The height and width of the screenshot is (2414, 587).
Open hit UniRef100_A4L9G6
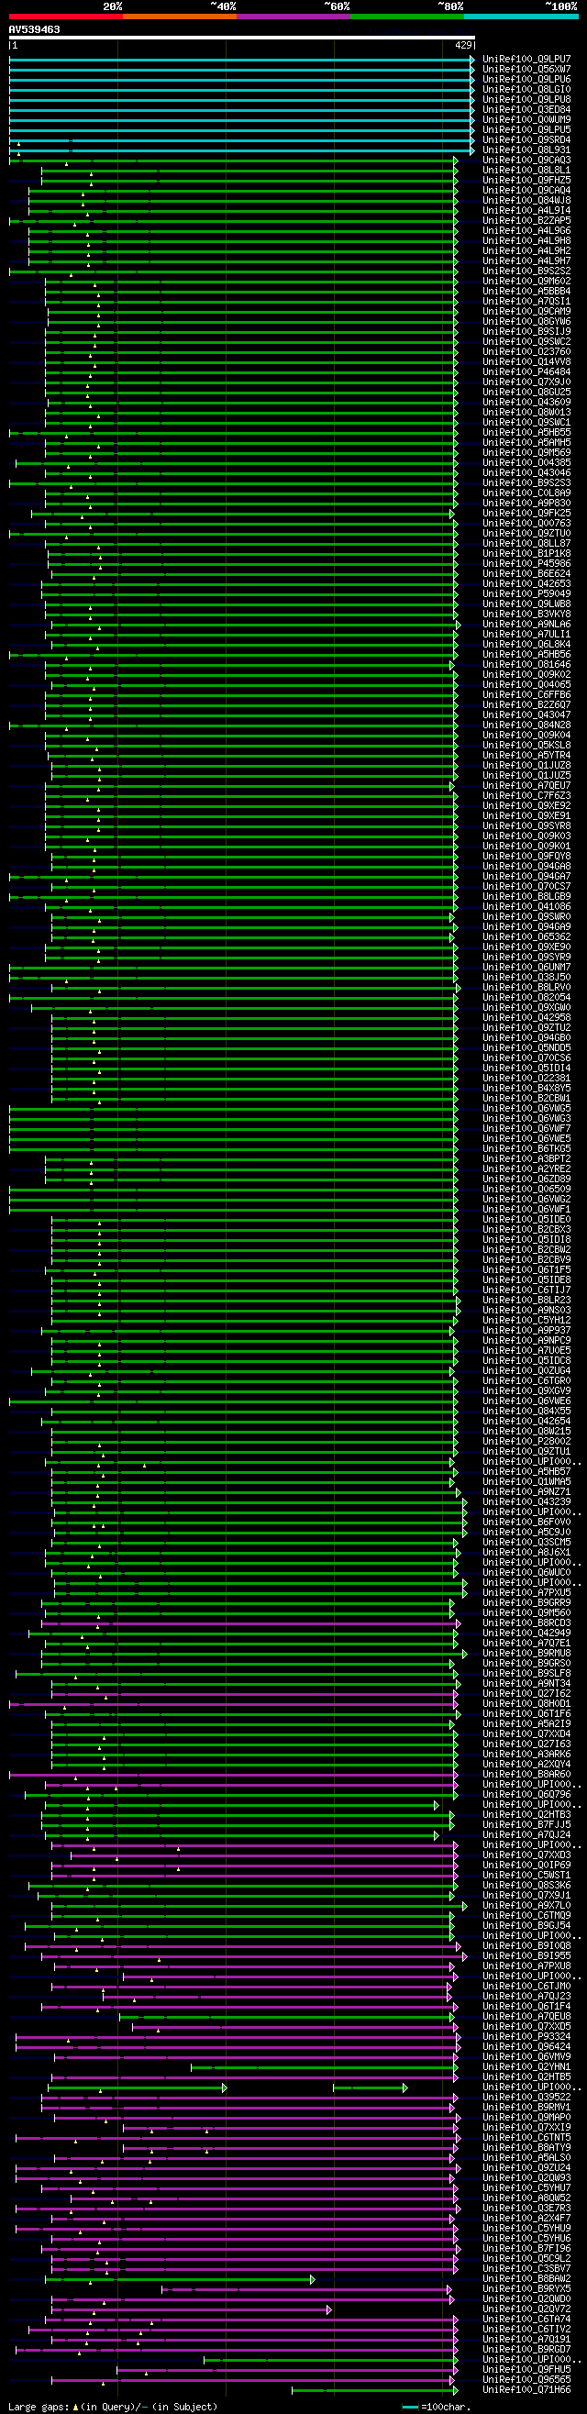tap(526, 230)
